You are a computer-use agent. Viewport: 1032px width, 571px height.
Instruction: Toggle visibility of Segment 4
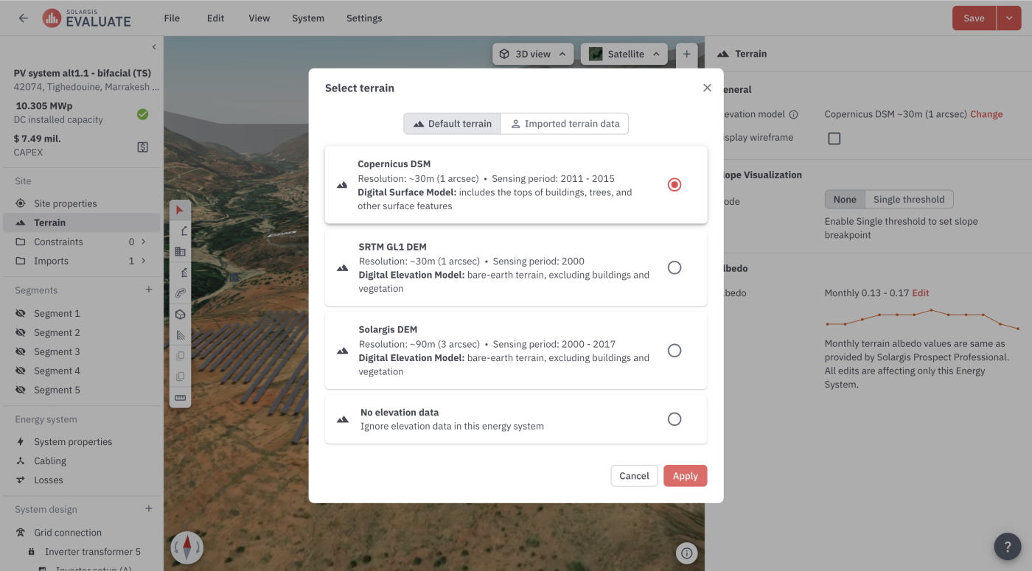[x=21, y=371]
